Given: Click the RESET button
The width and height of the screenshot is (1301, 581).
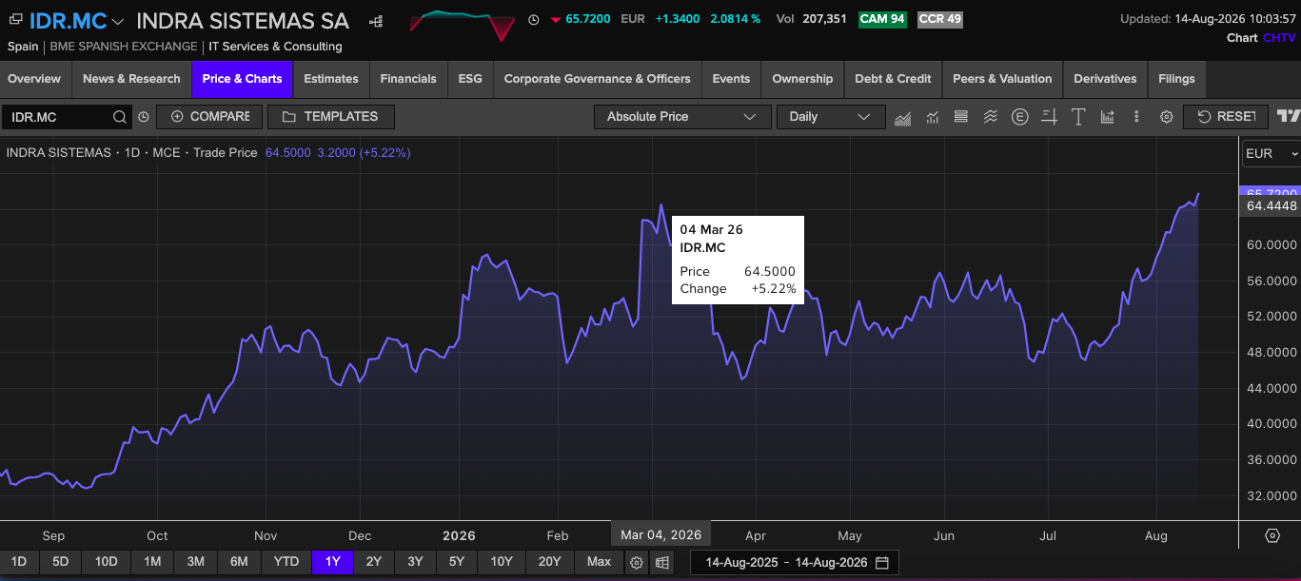Looking at the screenshot, I should click(1226, 117).
